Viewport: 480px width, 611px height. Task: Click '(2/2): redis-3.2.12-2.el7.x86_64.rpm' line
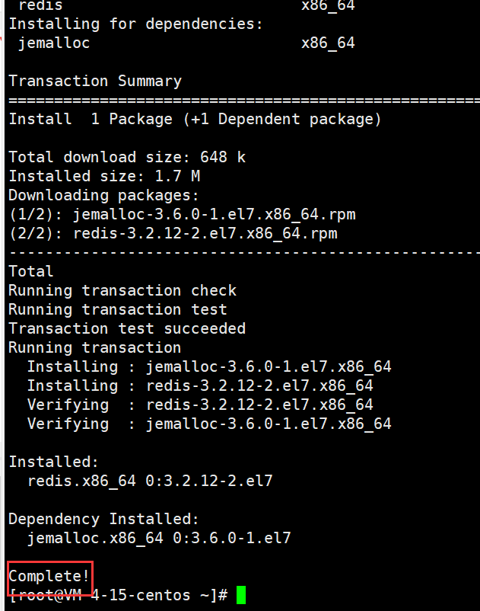(x=173, y=234)
